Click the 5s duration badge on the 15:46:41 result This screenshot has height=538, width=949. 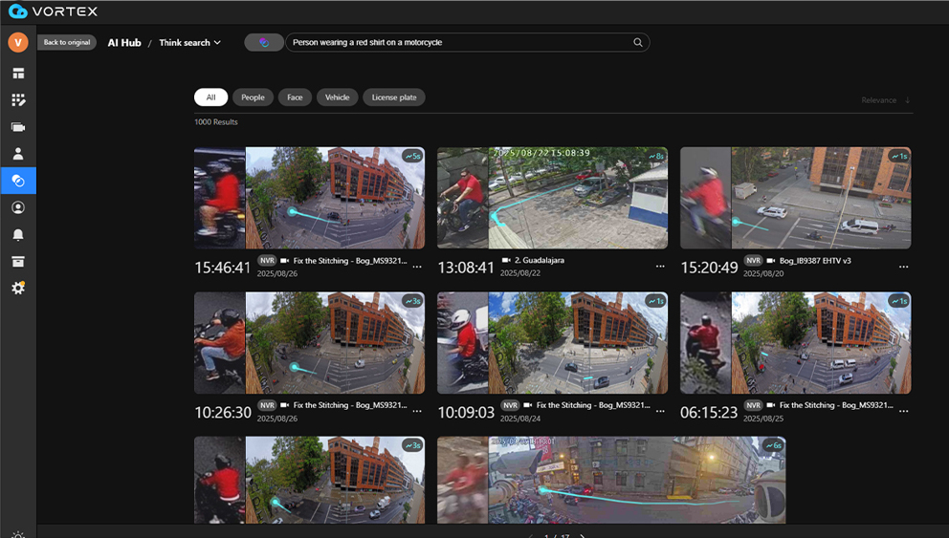[412, 156]
